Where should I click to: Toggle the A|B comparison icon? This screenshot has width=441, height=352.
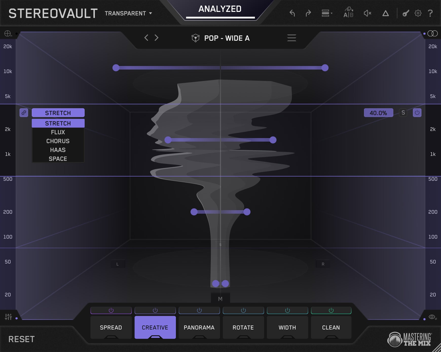coord(348,12)
